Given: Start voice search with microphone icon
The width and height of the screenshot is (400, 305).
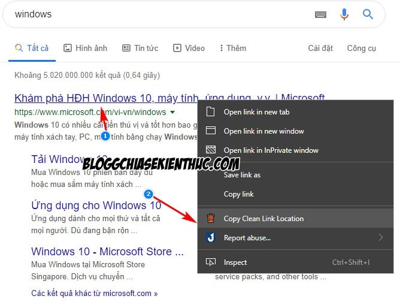Looking at the screenshot, I should (x=344, y=14).
